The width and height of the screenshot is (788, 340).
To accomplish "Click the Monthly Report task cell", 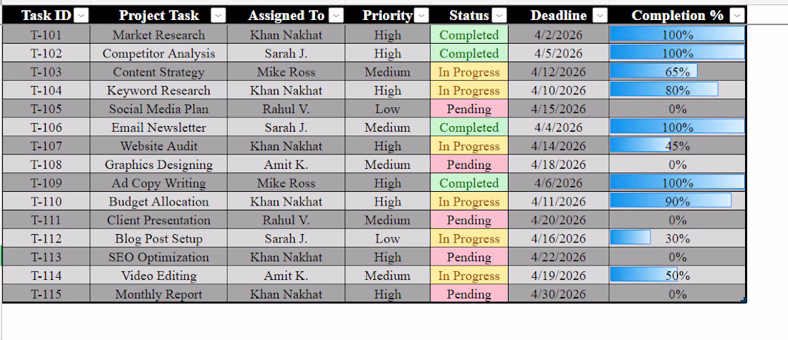I will (x=158, y=294).
